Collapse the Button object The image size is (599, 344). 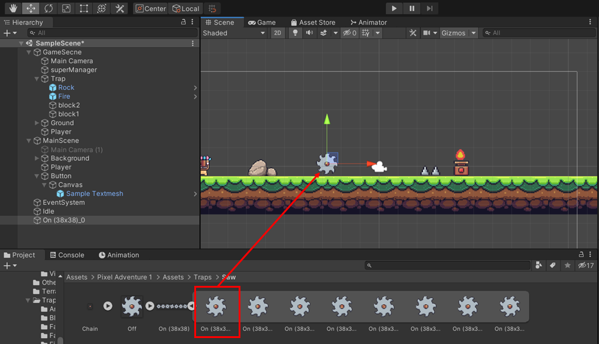37,176
